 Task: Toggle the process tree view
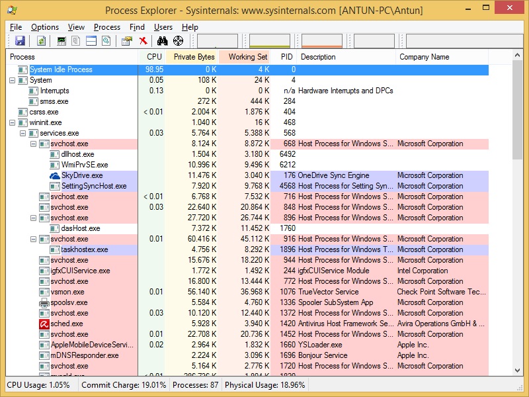tap(75, 40)
